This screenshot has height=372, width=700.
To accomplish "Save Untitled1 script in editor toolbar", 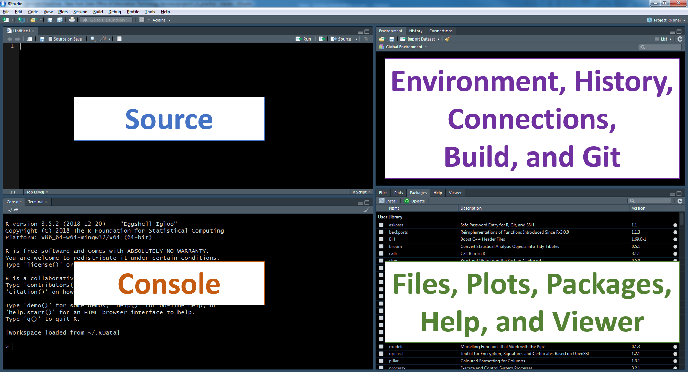I will [x=42, y=39].
